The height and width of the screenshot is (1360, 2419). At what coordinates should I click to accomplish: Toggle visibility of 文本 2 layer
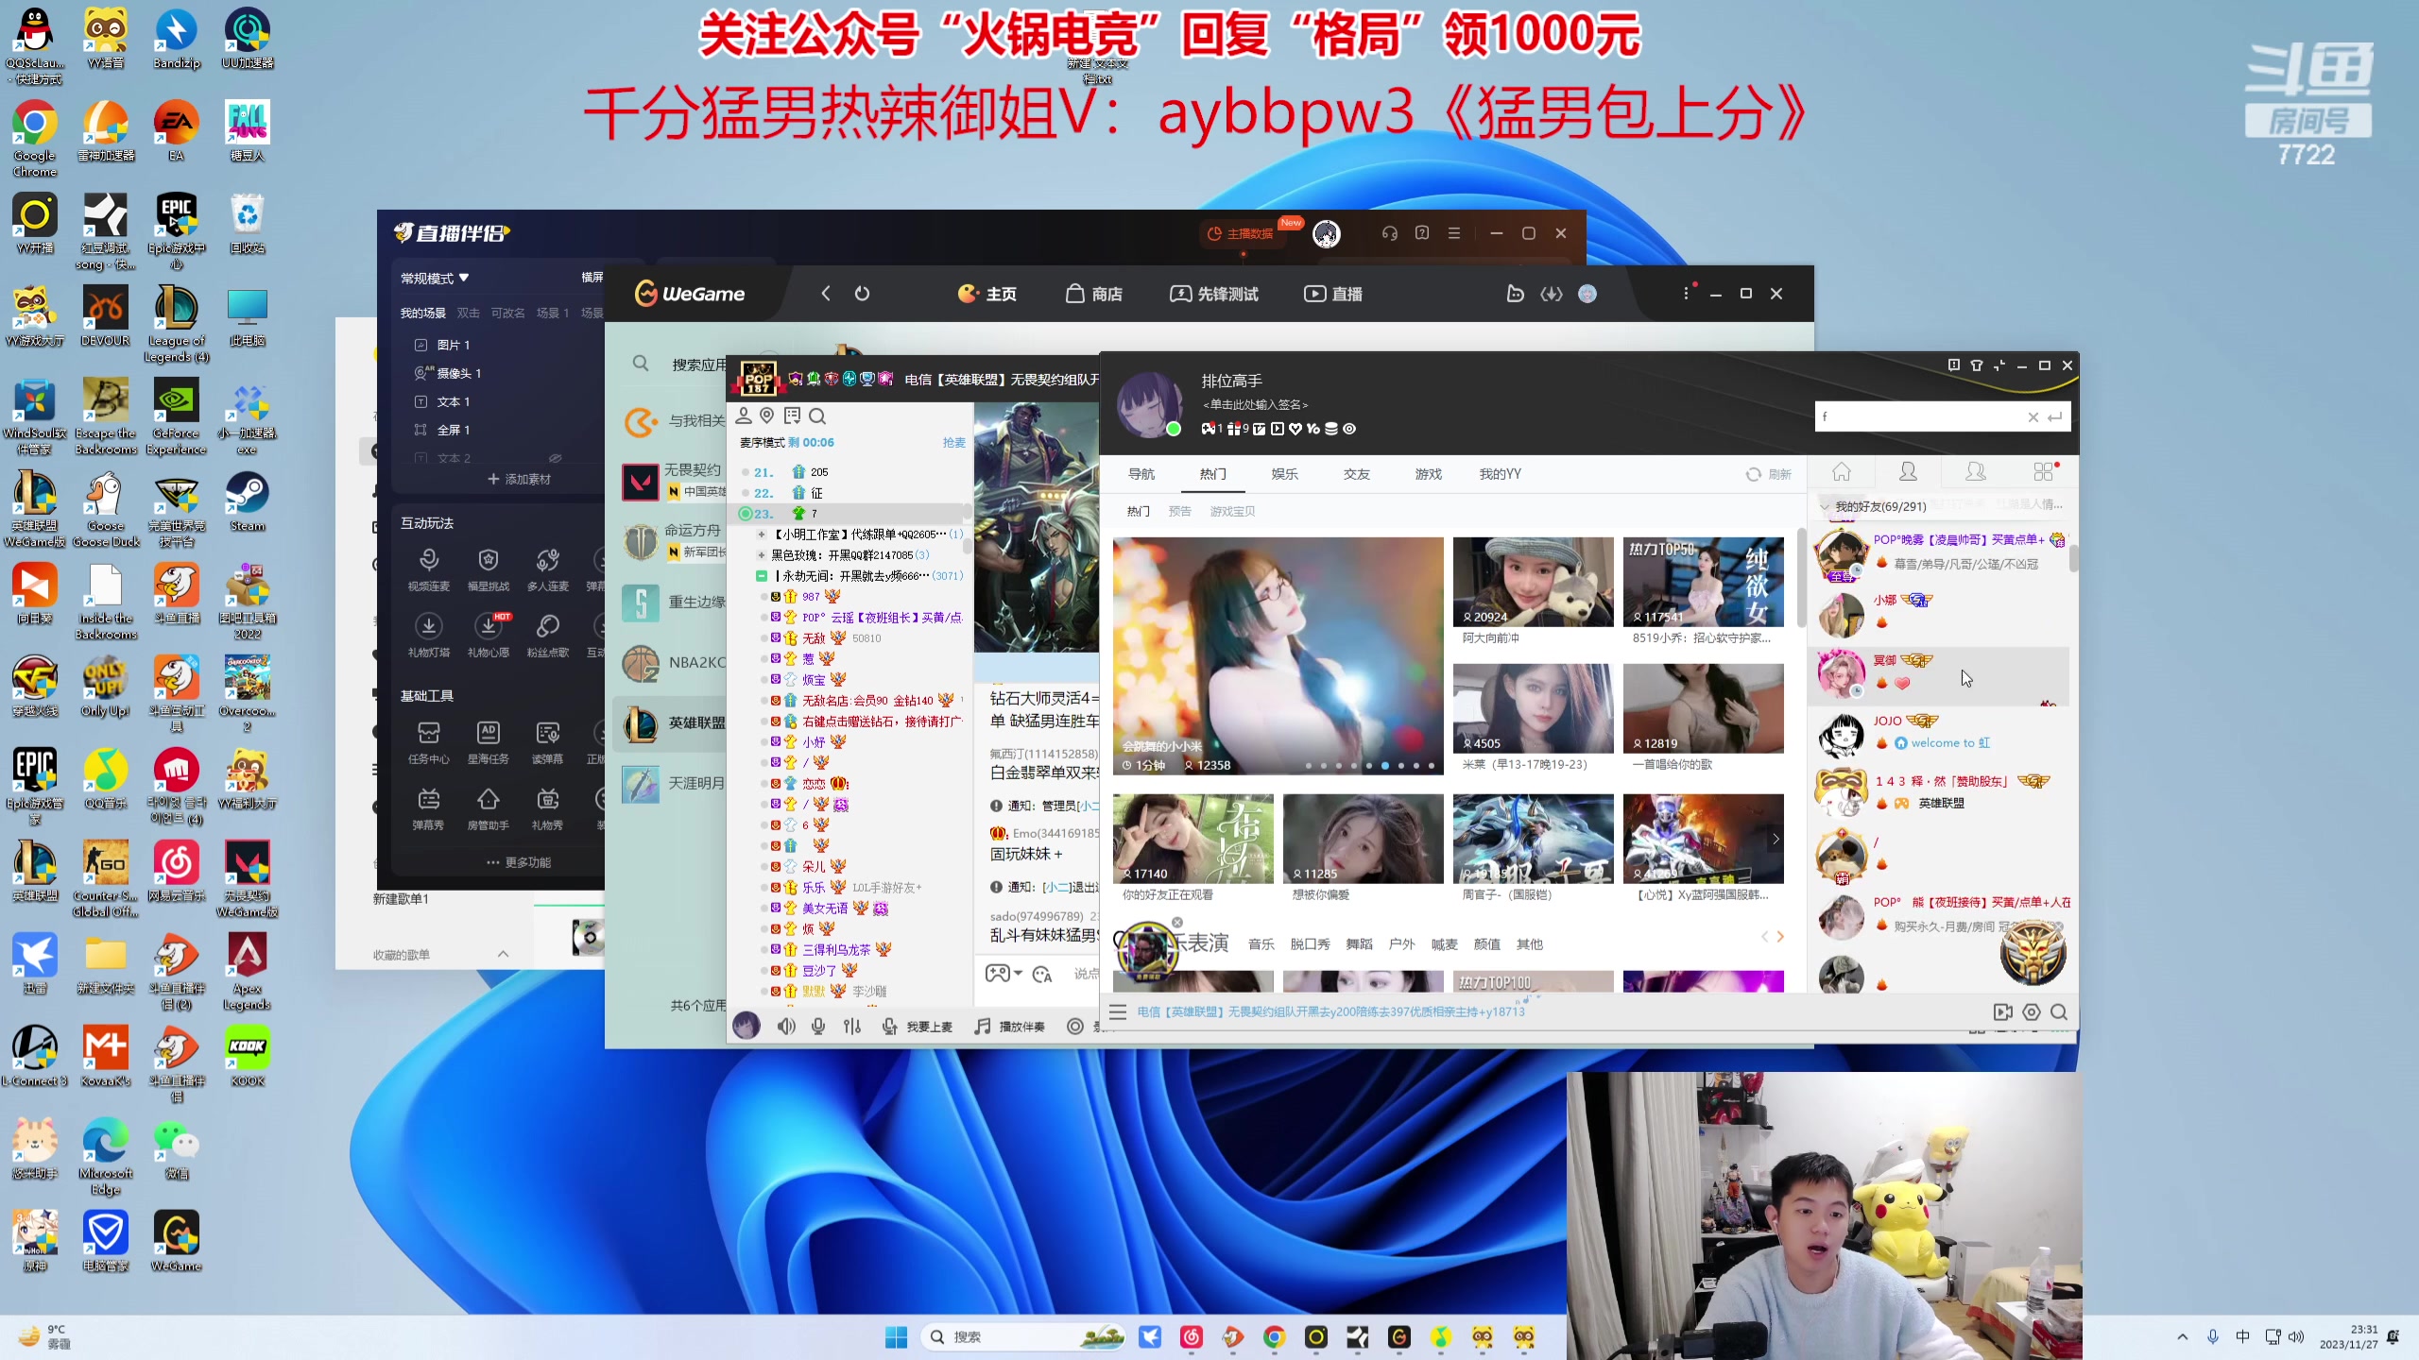[x=556, y=458]
